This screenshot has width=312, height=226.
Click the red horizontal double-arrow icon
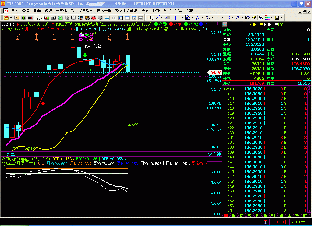[x=30, y=18]
